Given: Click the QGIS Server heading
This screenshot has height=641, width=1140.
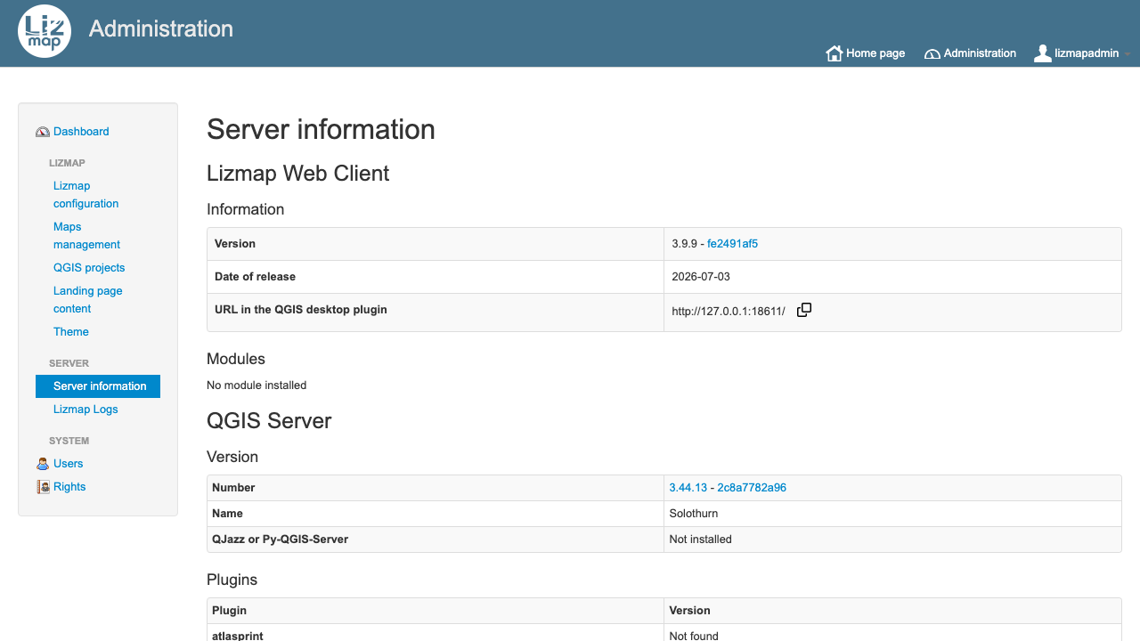Looking at the screenshot, I should click(x=269, y=421).
